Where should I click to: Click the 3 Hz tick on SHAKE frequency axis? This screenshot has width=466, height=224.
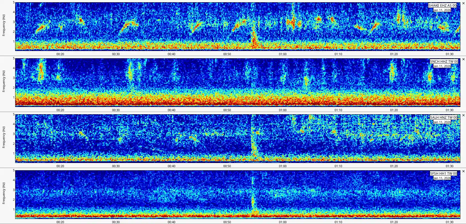pyautogui.click(x=13, y=22)
